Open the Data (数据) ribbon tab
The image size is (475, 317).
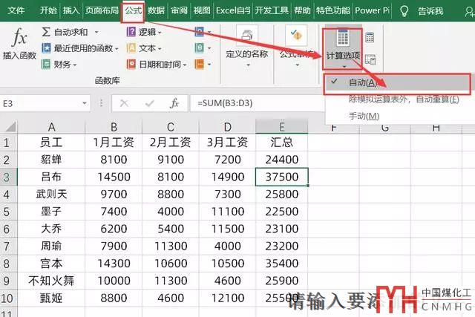[x=156, y=10]
